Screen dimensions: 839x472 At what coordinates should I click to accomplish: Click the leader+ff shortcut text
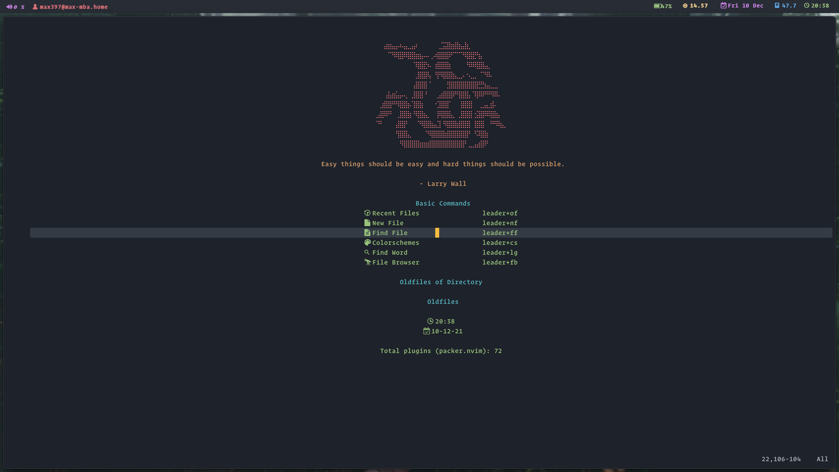tap(500, 233)
